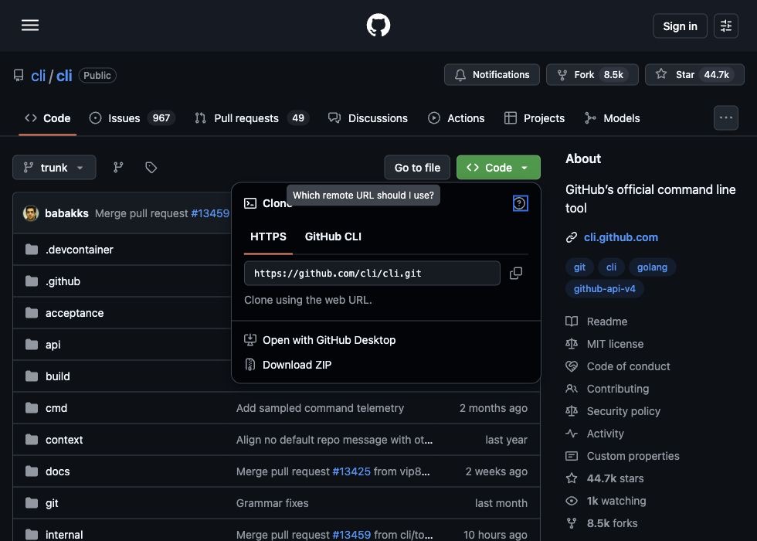
Task: Select the GitHub CLI clone tab
Action: coord(333,236)
